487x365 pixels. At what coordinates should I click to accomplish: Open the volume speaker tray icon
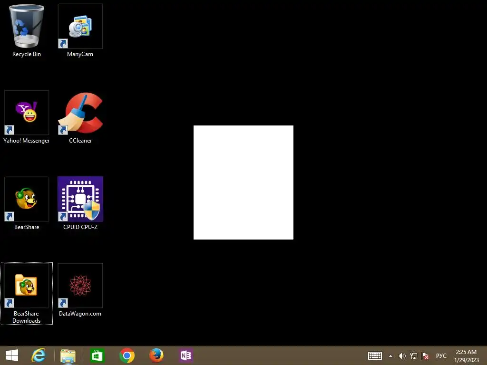tap(402, 356)
